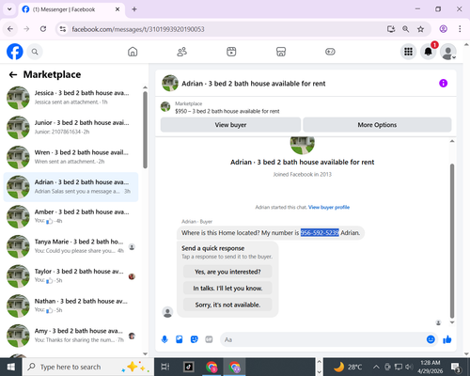Open the Gaming controller icon

330,52
